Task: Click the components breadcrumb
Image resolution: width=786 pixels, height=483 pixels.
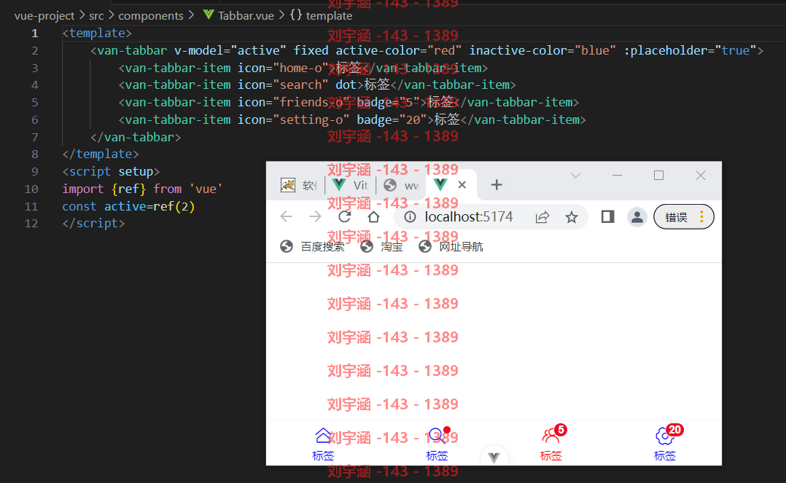Action: click(x=150, y=16)
